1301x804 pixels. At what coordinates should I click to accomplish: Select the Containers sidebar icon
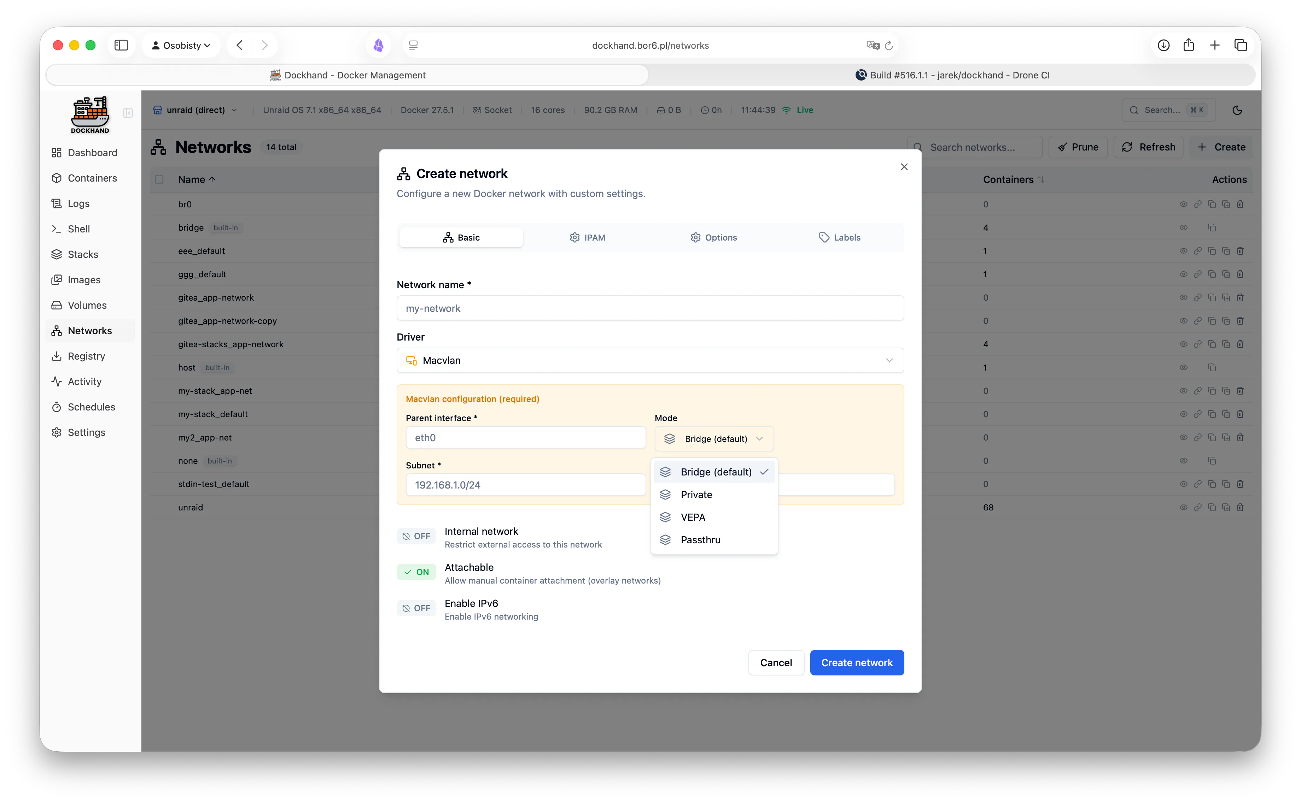pyautogui.click(x=58, y=178)
